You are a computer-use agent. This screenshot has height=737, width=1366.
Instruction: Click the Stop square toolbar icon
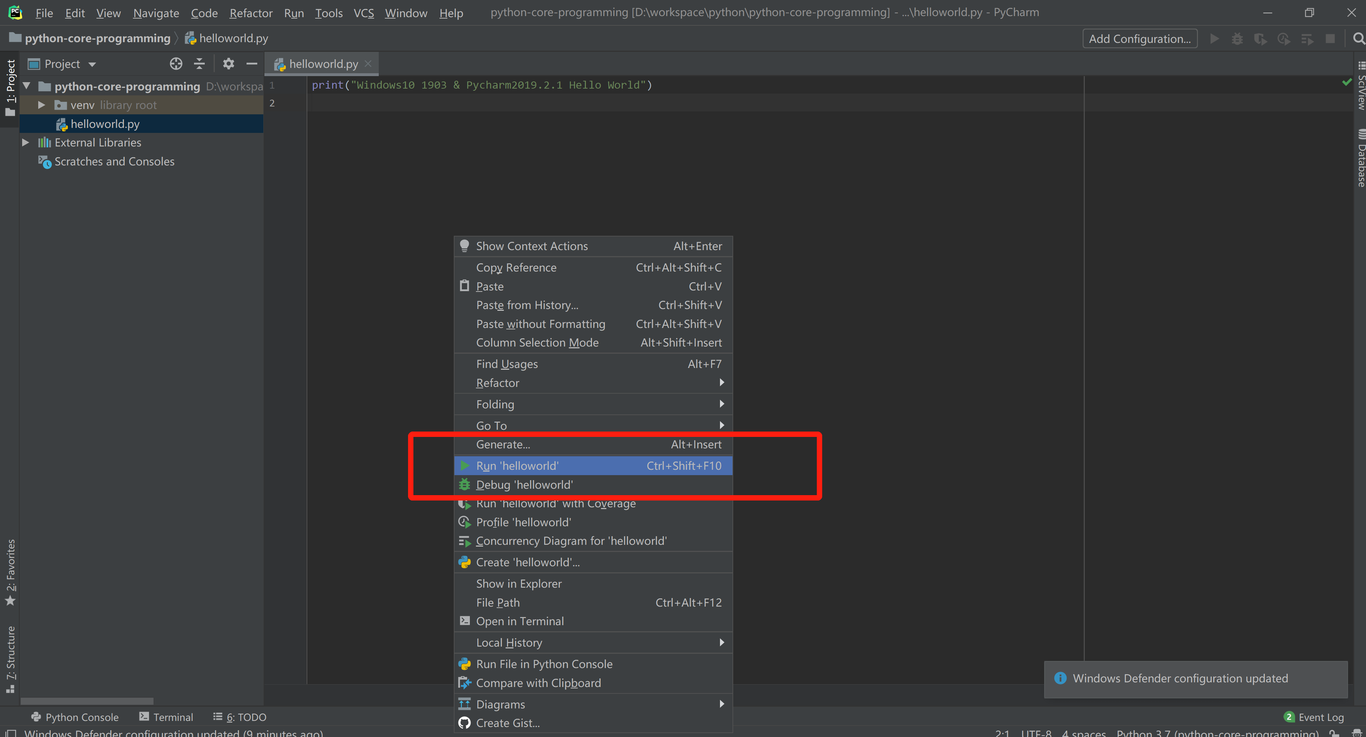pos(1330,39)
